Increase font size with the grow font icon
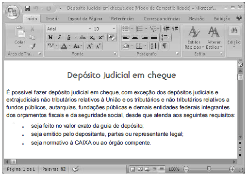This screenshot has width=249, height=176. pyautogui.click(x=89, y=46)
